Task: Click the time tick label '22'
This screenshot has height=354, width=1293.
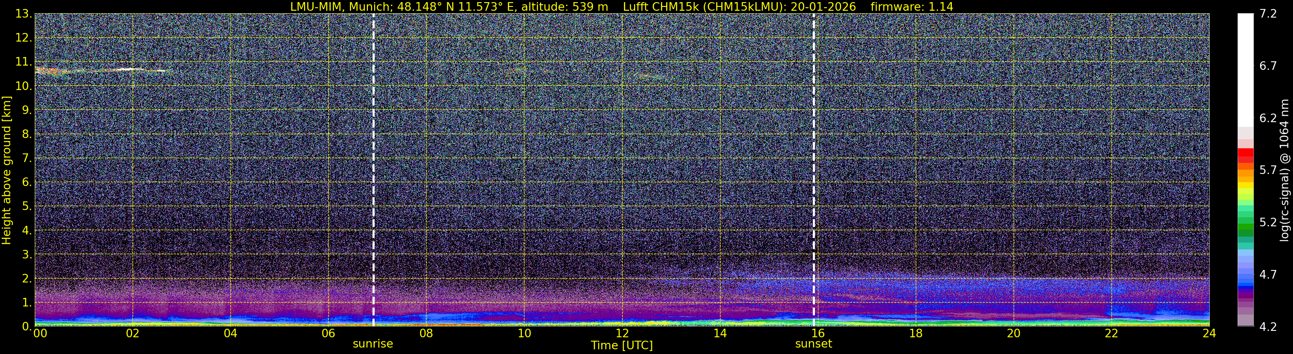Action: pos(1111,333)
